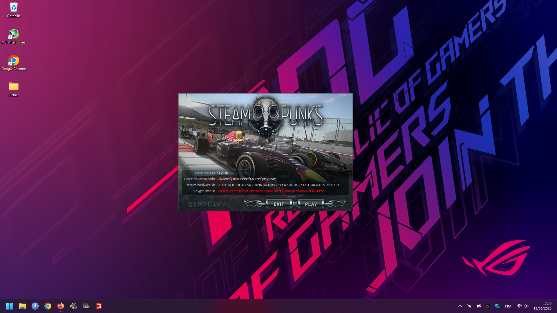
Task: Select the Corbeille recycle bin desktop icon
Action: (14, 10)
